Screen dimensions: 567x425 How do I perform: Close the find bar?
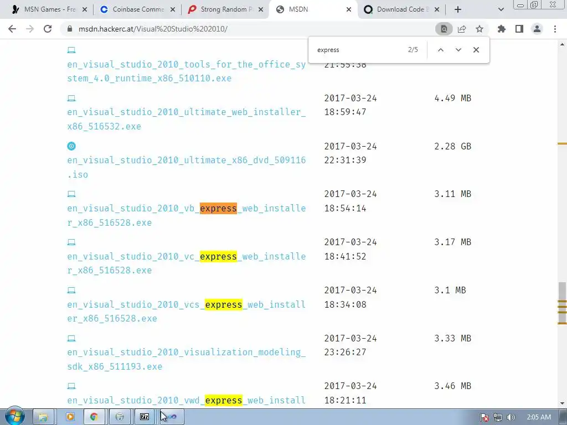[476, 50]
